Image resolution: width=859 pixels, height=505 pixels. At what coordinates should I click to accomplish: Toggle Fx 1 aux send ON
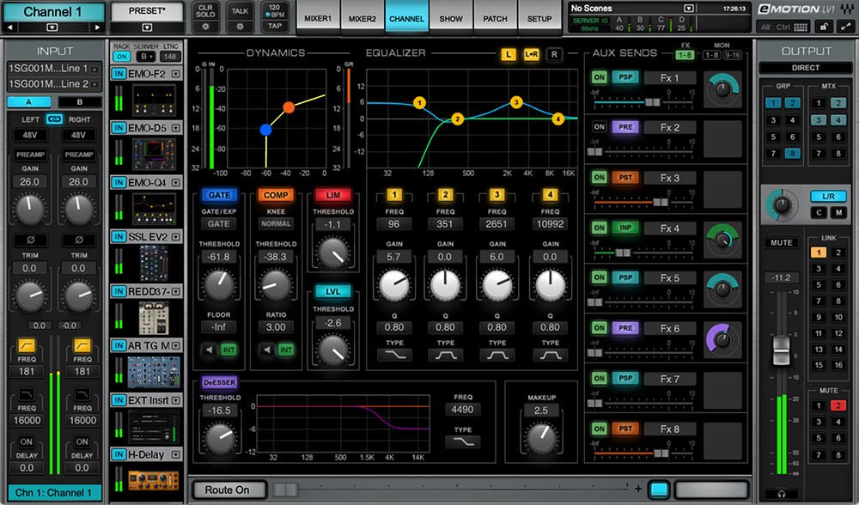coord(600,77)
